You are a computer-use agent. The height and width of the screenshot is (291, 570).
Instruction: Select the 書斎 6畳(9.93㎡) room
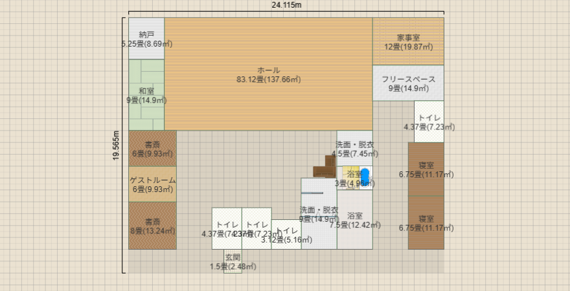tap(152, 148)
